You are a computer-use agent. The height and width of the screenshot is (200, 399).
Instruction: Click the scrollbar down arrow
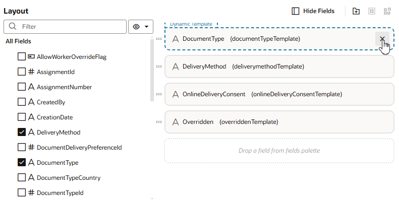pos(152,198)
